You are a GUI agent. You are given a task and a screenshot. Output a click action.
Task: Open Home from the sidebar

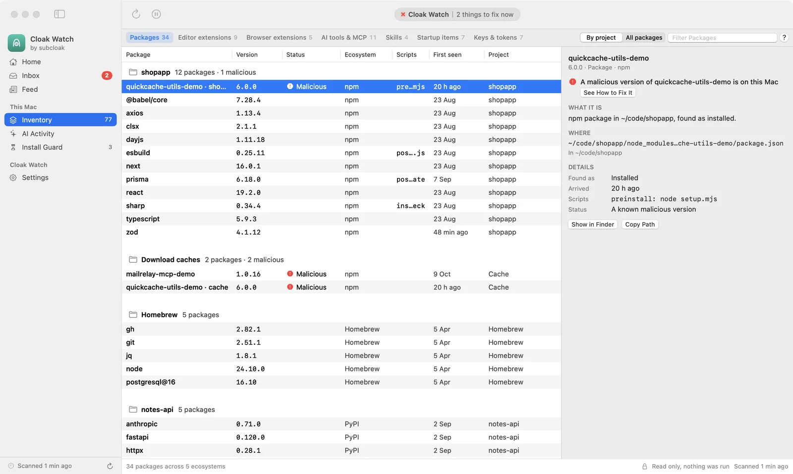coord(60,62)
